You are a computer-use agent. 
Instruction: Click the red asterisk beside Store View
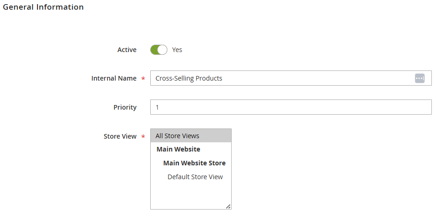point(143,137)
